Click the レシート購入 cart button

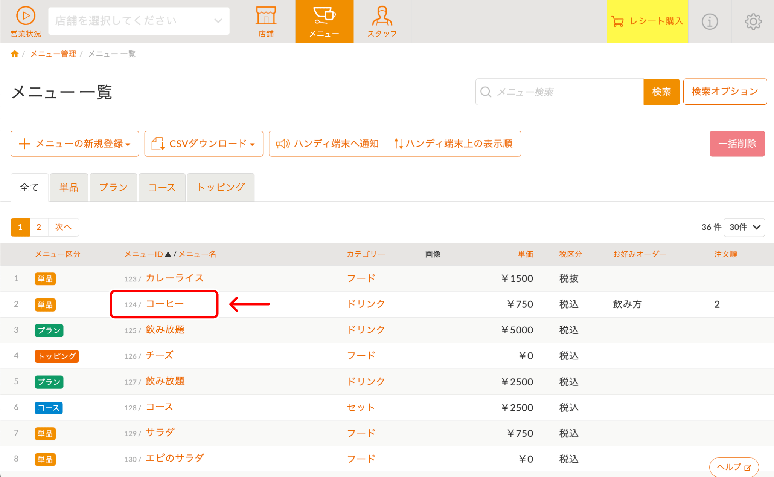pyautogui.click(x=647, y=21)
